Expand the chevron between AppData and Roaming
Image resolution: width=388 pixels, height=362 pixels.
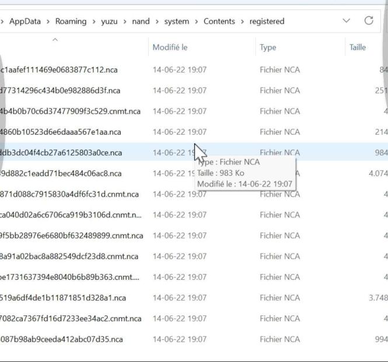(x=48, y=22)
